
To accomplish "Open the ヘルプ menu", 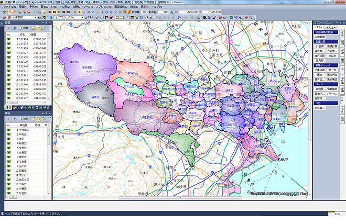I will click(x=156, y=7).
